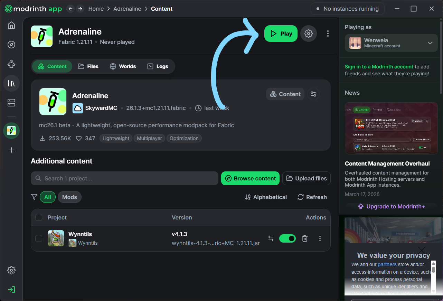Click Upgrade to Modrinth+ link
The image size is (443, 301).
tap(391, 206)
